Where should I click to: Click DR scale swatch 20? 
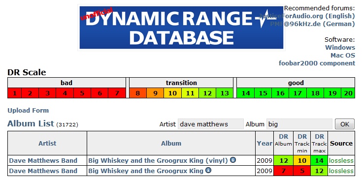tap(348, 93)
